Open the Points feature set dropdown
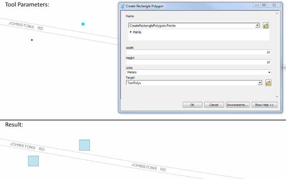 (257, 25)
